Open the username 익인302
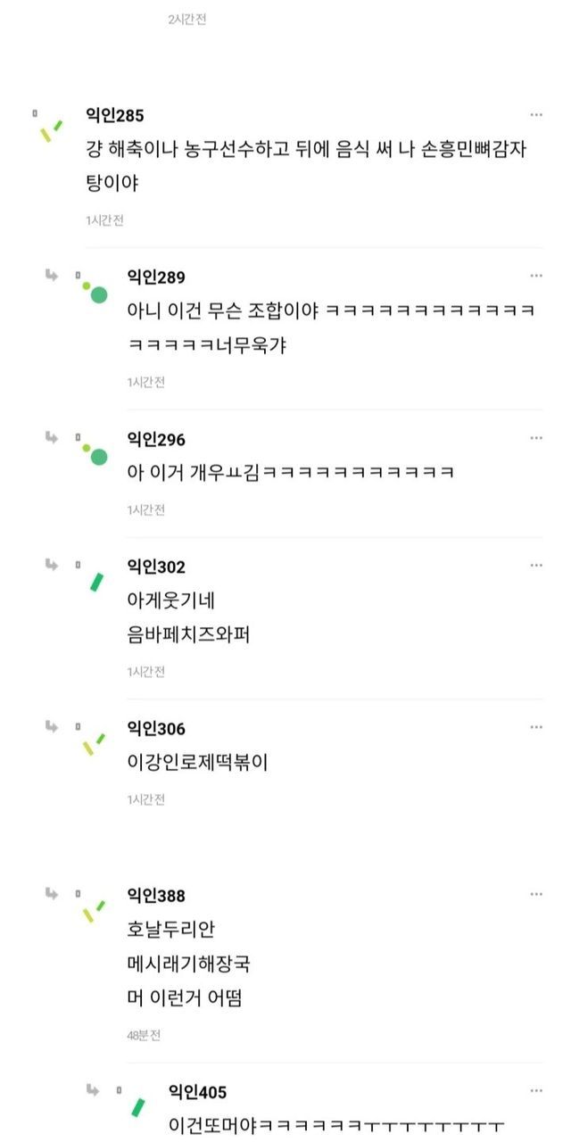 point(156,567)
